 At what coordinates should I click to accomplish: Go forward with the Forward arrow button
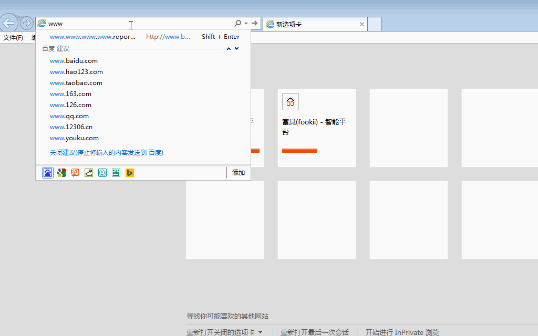26,23
